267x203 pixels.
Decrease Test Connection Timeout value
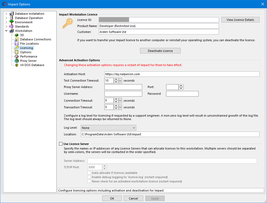point(116,82)
